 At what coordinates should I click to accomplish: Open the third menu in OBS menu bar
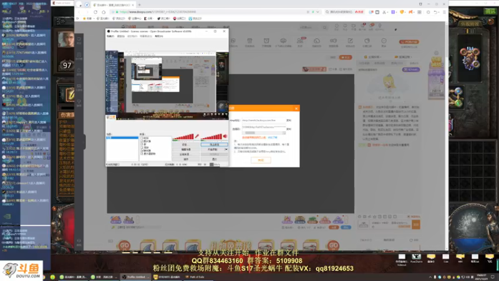click(x=132, y=36)
